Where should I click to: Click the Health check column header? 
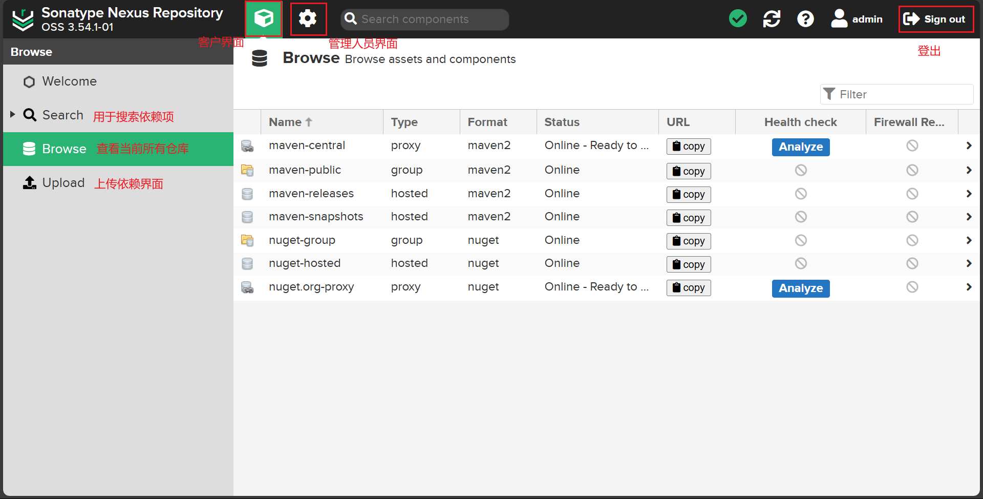pyautogui.click(x=801, y=122)
